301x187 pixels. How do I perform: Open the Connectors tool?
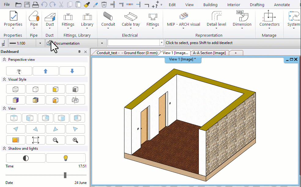click(269, 17)
